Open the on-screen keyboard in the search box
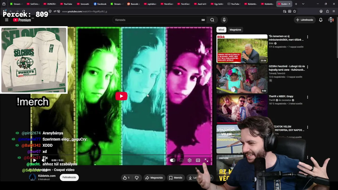338x190 pixels. point(203,20)
